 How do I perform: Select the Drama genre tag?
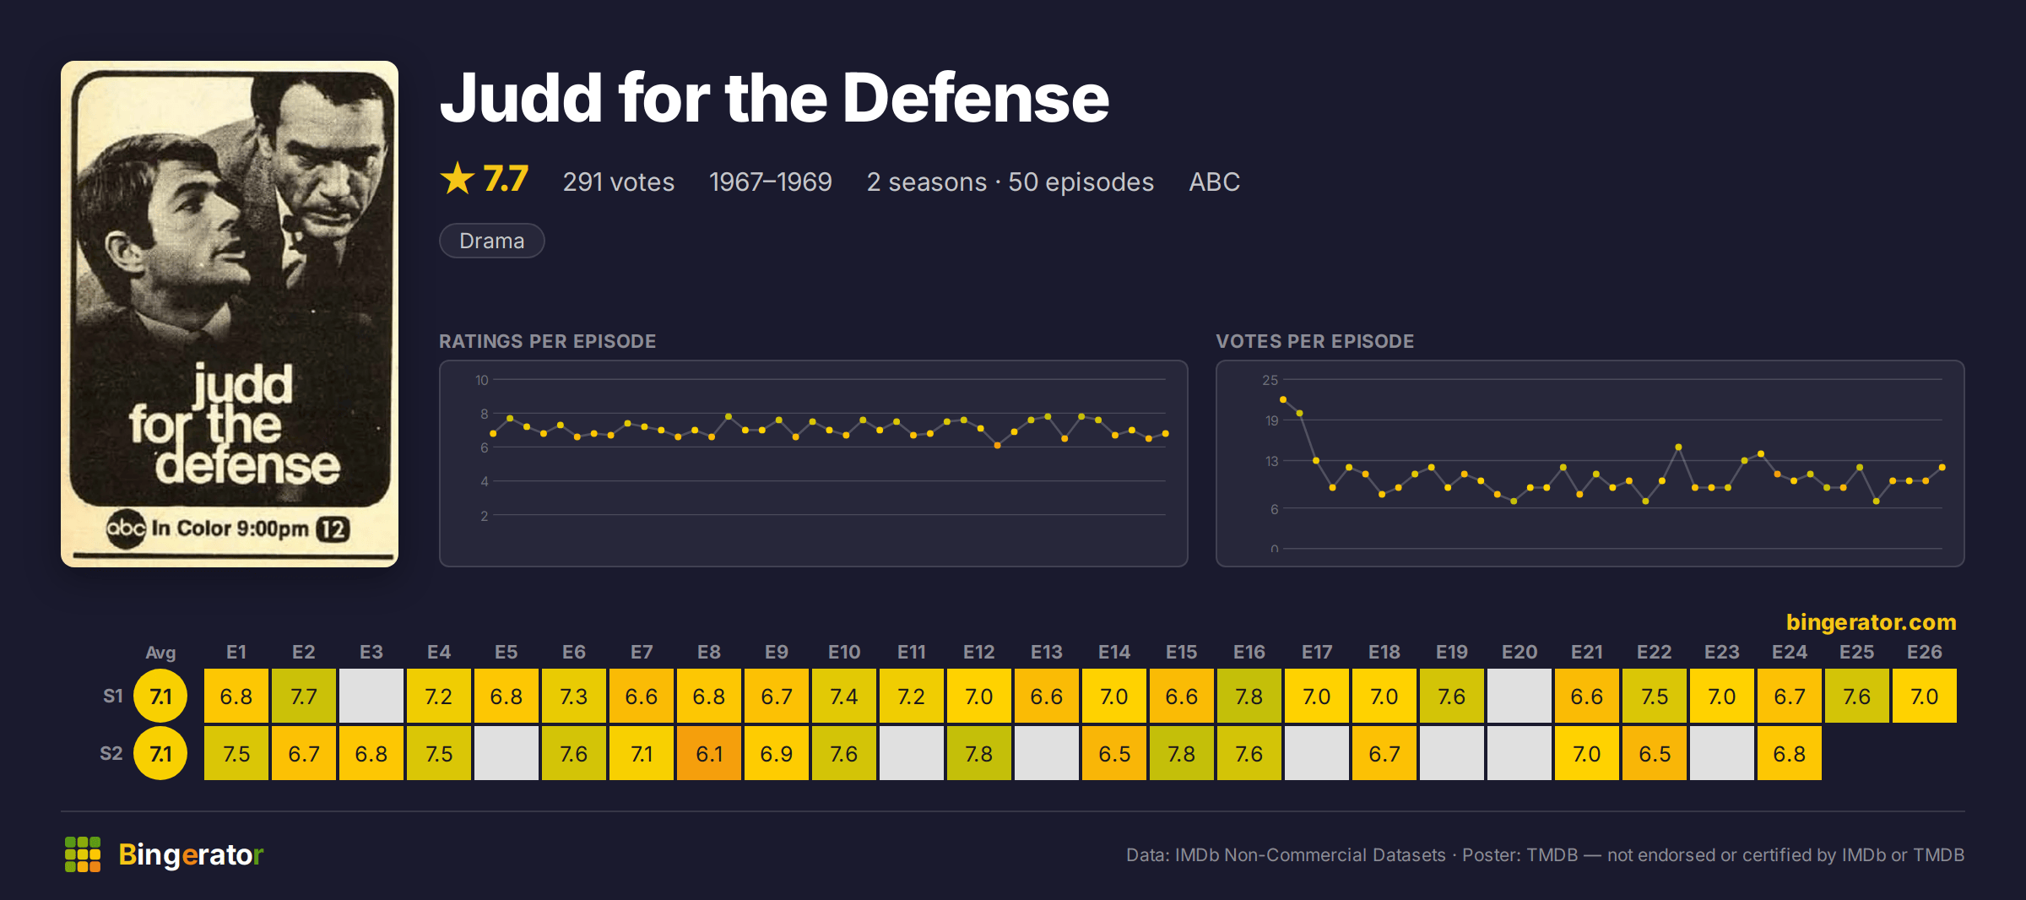492,241
